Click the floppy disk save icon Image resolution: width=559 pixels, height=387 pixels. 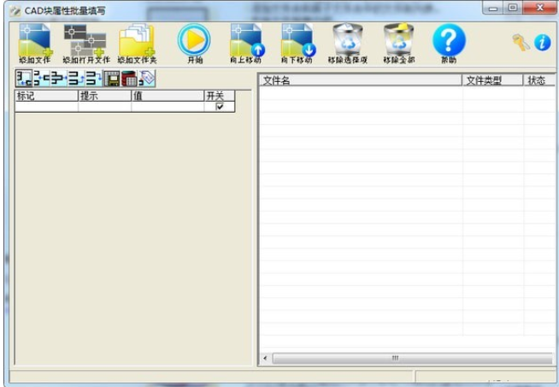(x=111, y=79)
